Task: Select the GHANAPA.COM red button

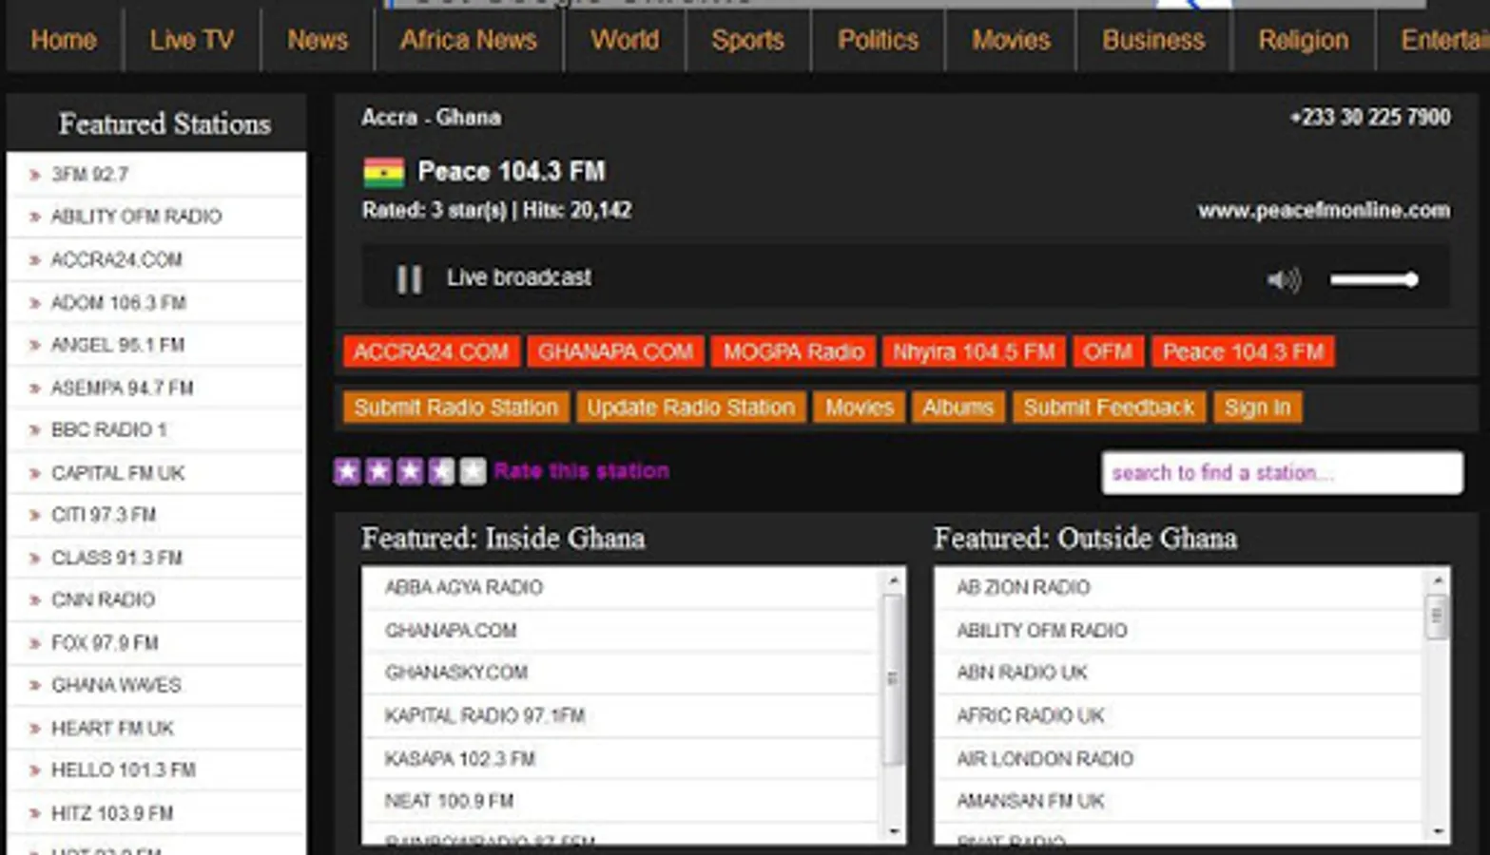Action: click(615, 352)
